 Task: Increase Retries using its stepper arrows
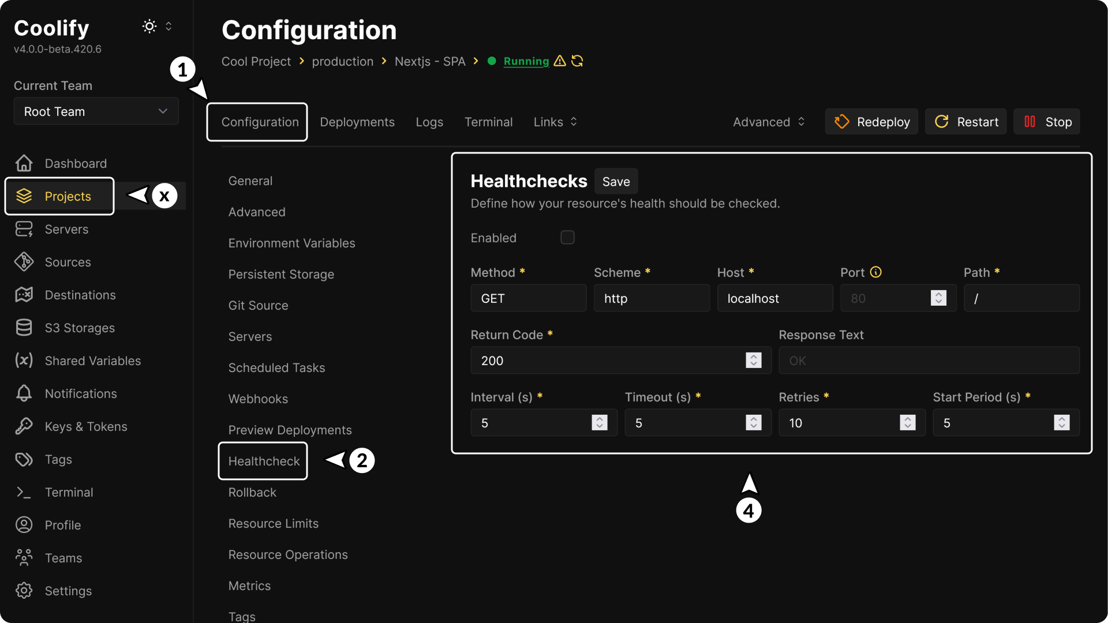(x=907, y=422)
